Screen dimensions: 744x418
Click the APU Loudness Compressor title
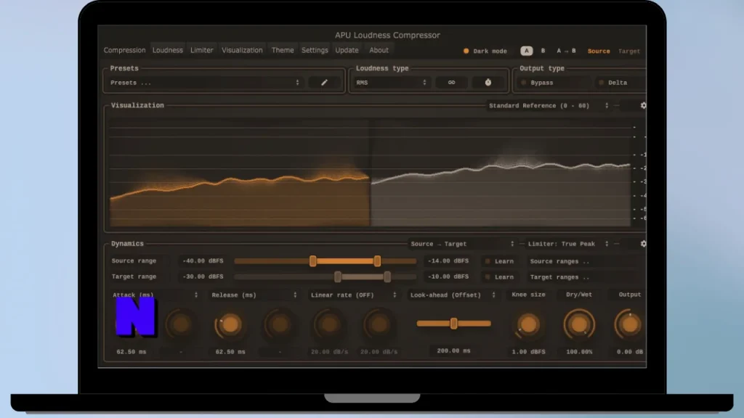coord(387,35)
